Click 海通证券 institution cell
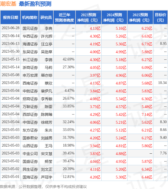Image resolution: width=168 pixels, height=189 pixels. [30, 44]
